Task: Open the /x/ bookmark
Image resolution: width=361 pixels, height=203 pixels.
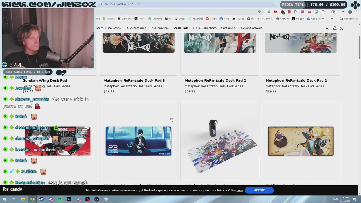Action: tap(168, 19)
